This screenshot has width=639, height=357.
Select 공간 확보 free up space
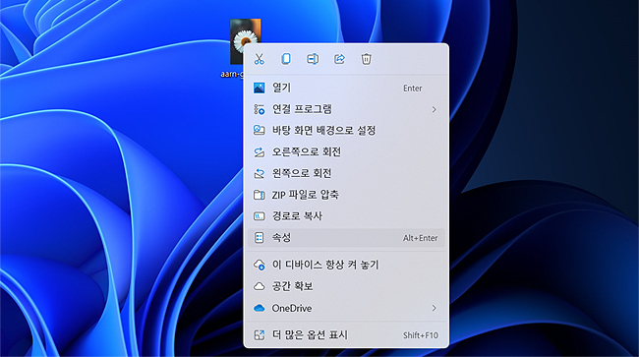pos(346,286)
